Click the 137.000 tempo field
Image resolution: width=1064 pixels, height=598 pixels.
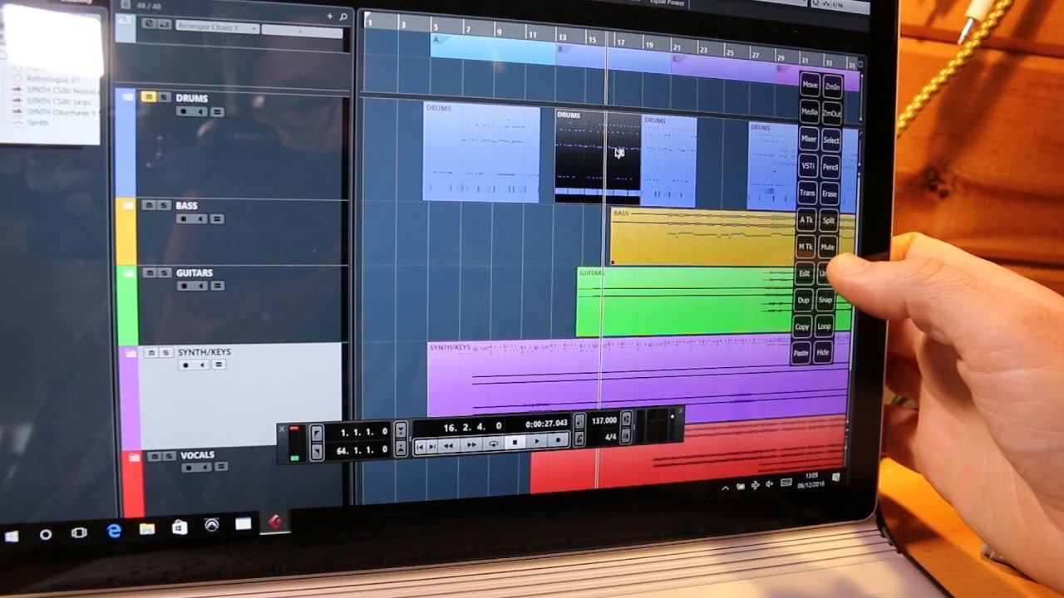603,421
